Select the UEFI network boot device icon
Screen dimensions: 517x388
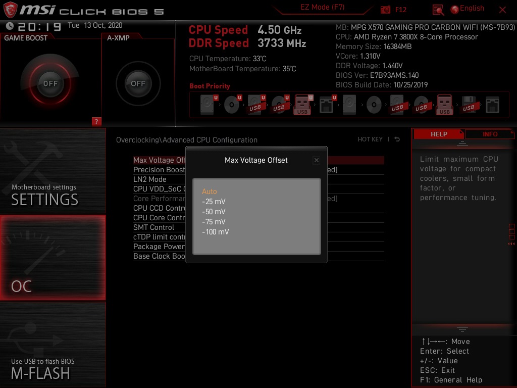tap(328, 105)
